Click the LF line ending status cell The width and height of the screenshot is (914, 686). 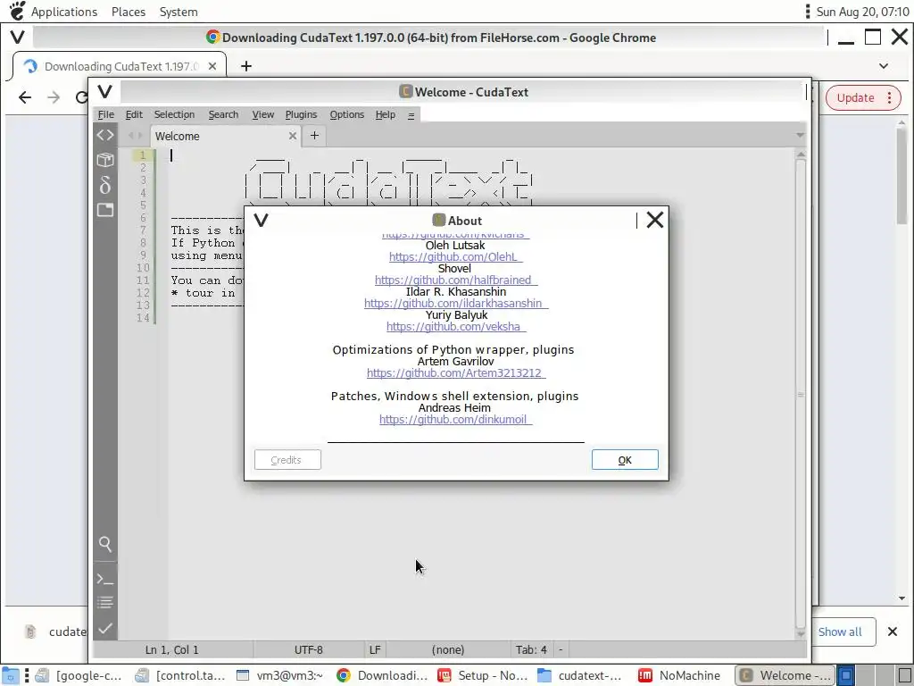pyautogui.click(x=375, y=649)
